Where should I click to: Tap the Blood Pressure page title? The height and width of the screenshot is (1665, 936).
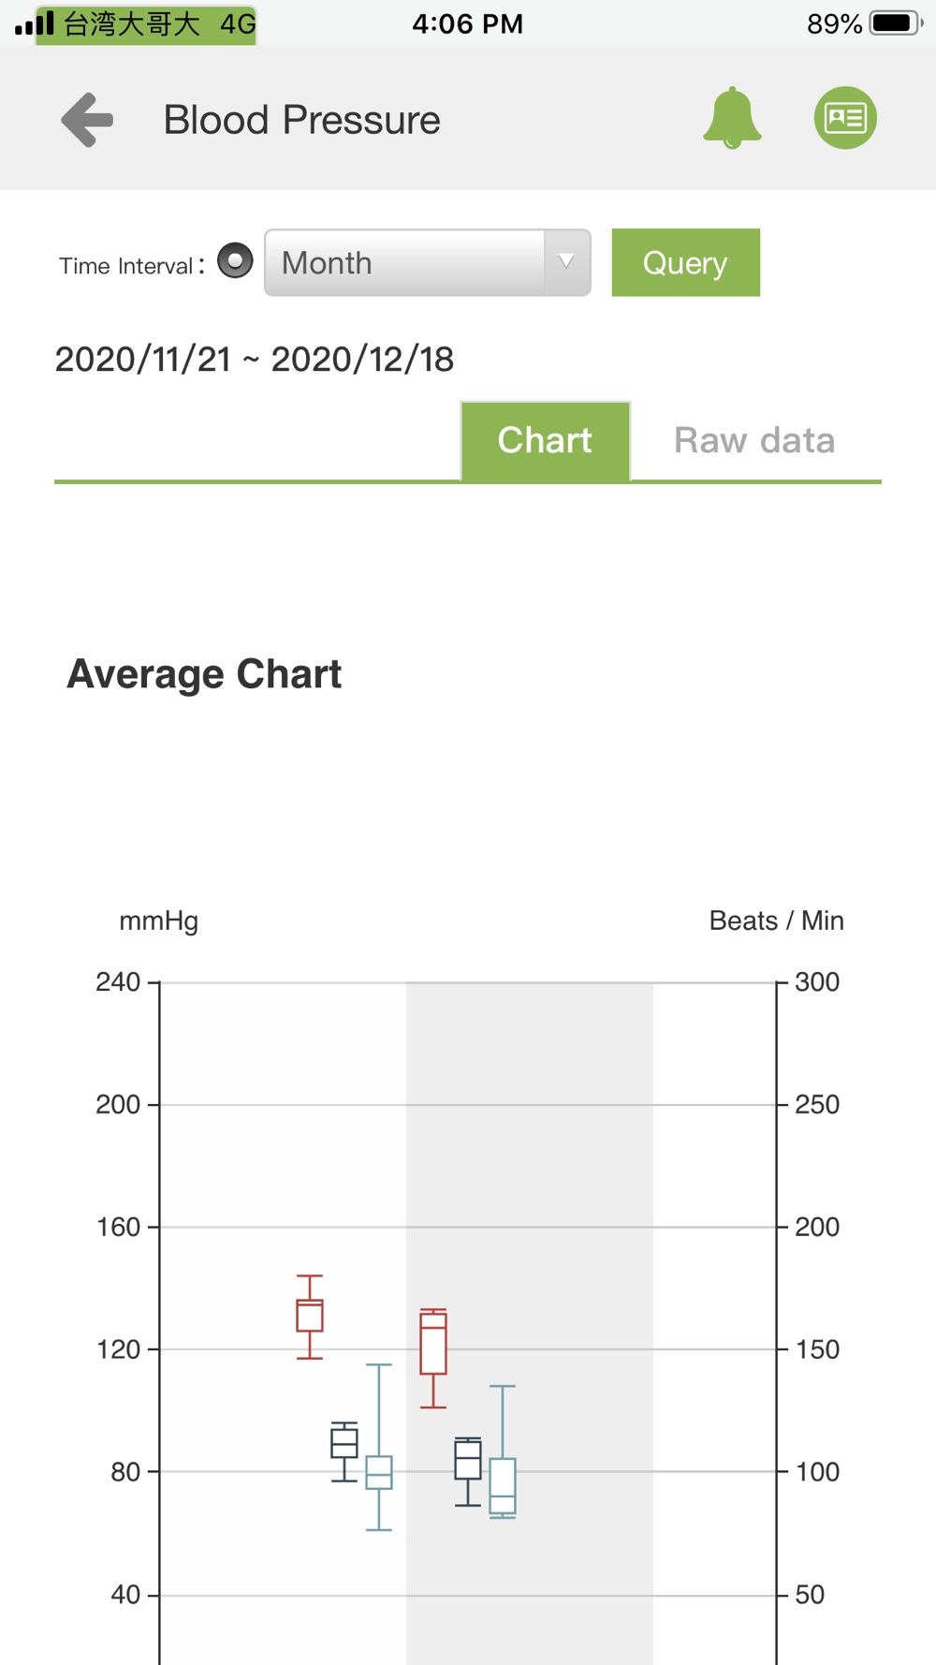click(301, 120)
